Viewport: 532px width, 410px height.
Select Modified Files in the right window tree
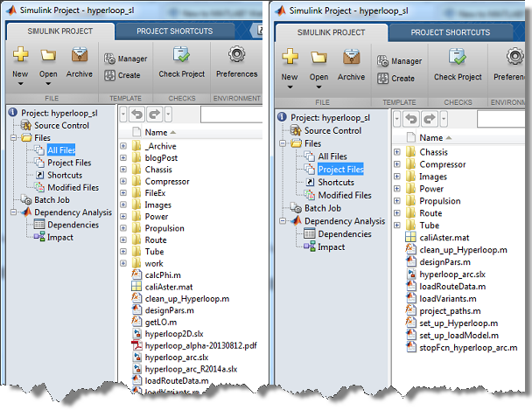(x=344, y=195)
